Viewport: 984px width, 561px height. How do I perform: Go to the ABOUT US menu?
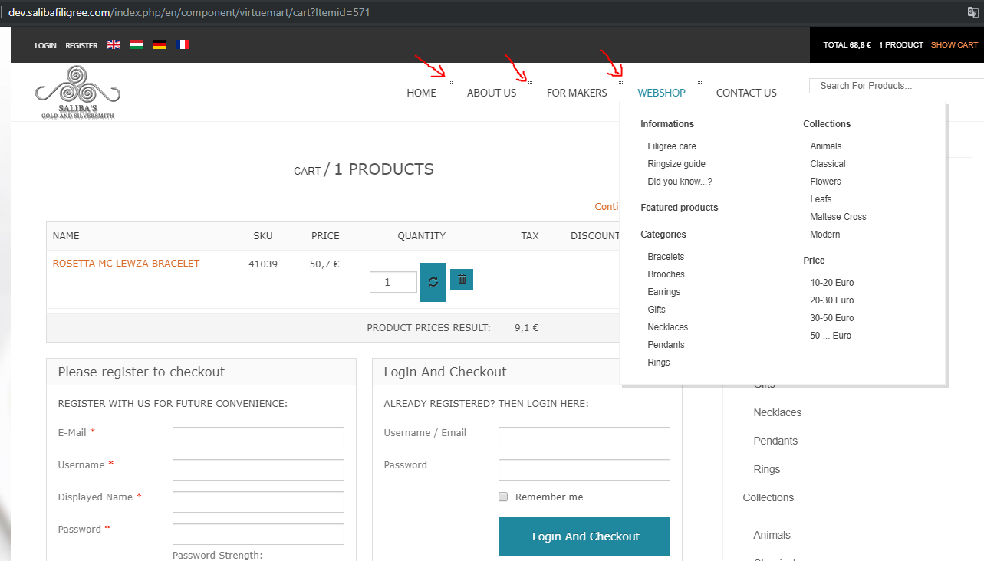[x=492, y=93]
